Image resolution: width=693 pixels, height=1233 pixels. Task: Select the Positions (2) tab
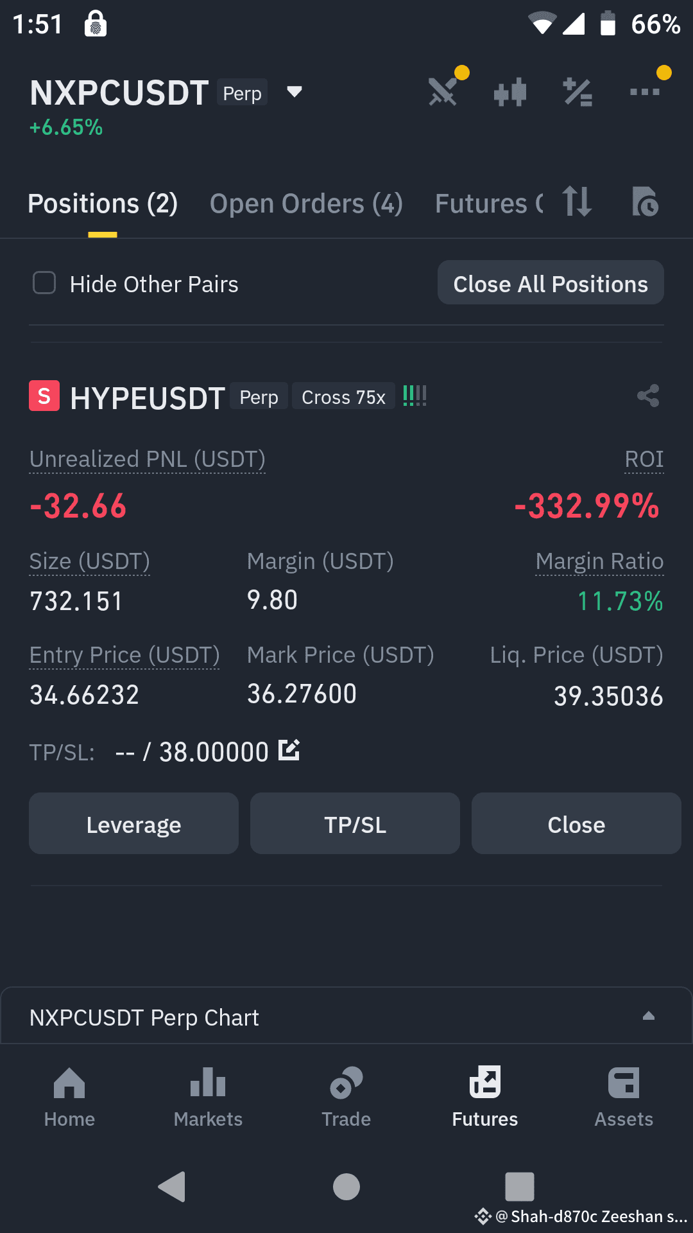point(103,204)
